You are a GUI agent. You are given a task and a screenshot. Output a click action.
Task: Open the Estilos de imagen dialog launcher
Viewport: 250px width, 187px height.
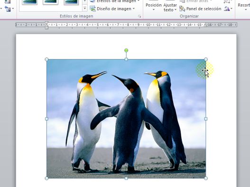tap(139, 16)
